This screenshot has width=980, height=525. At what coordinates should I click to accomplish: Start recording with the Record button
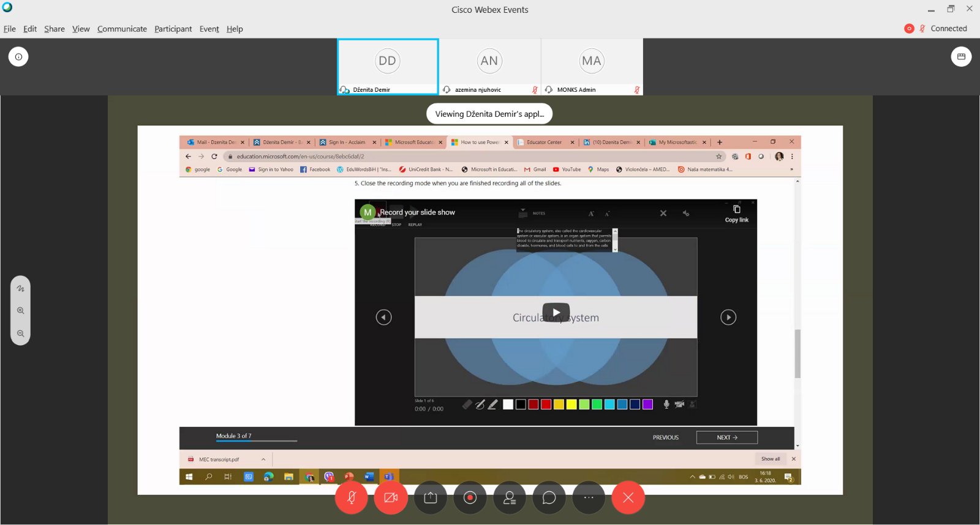click(x=470, y=497)
